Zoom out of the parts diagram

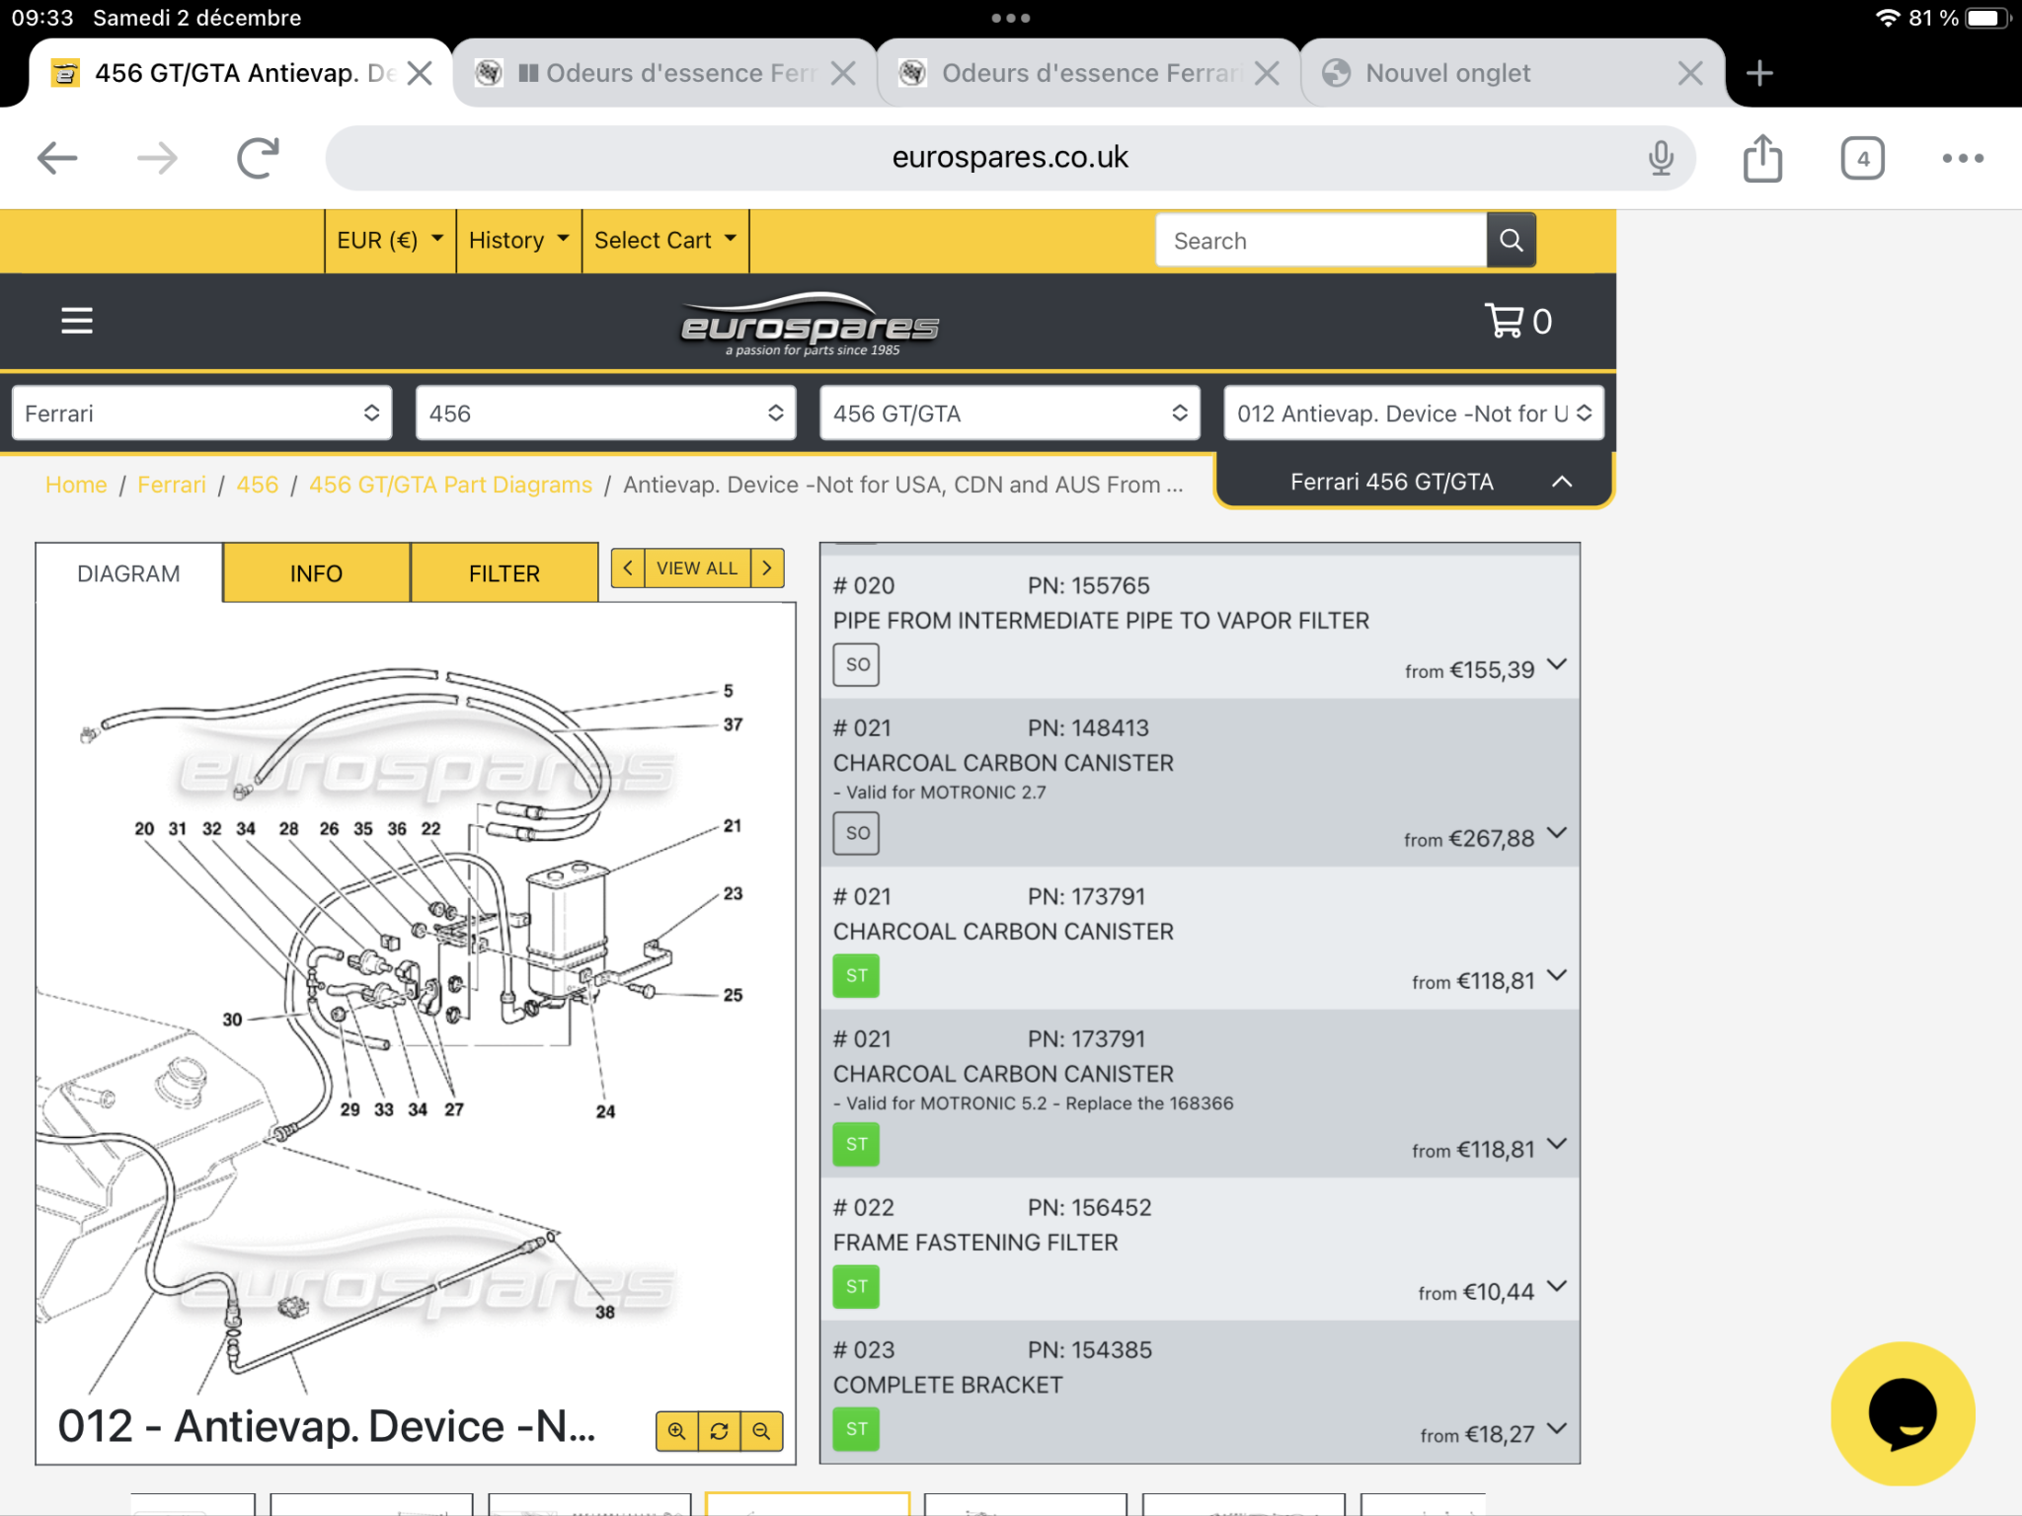(x=761, y=1430)
